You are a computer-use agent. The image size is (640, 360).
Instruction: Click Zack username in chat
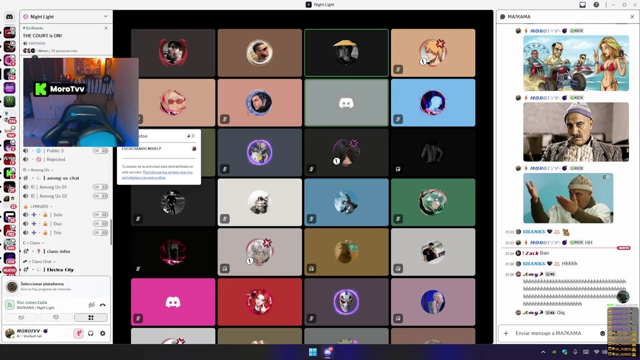tap(532, 253)
